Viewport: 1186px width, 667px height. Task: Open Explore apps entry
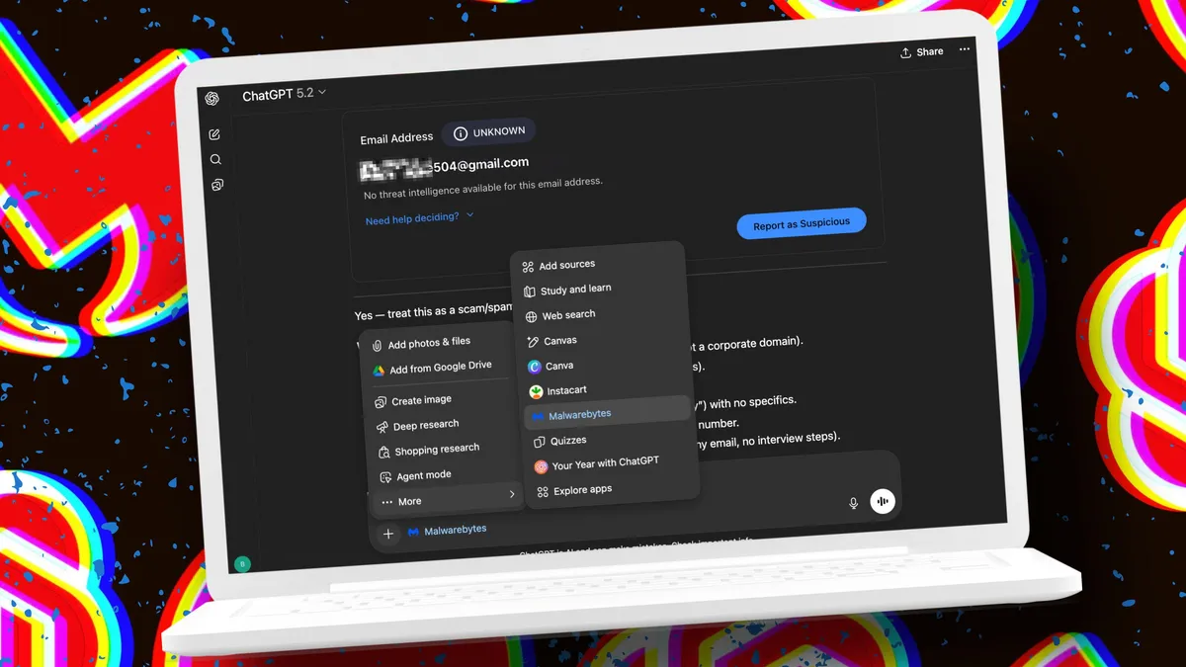click(582, 490)
